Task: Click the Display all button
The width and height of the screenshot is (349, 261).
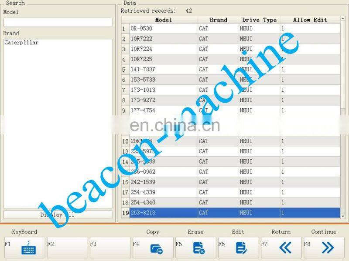Action: click(x=58, y=215)
